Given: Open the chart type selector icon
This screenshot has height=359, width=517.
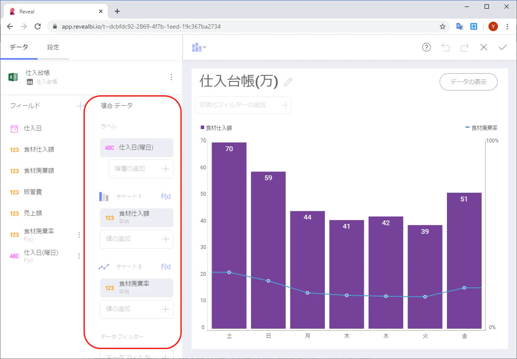Looking at the screenshot, I should (199, 48).
